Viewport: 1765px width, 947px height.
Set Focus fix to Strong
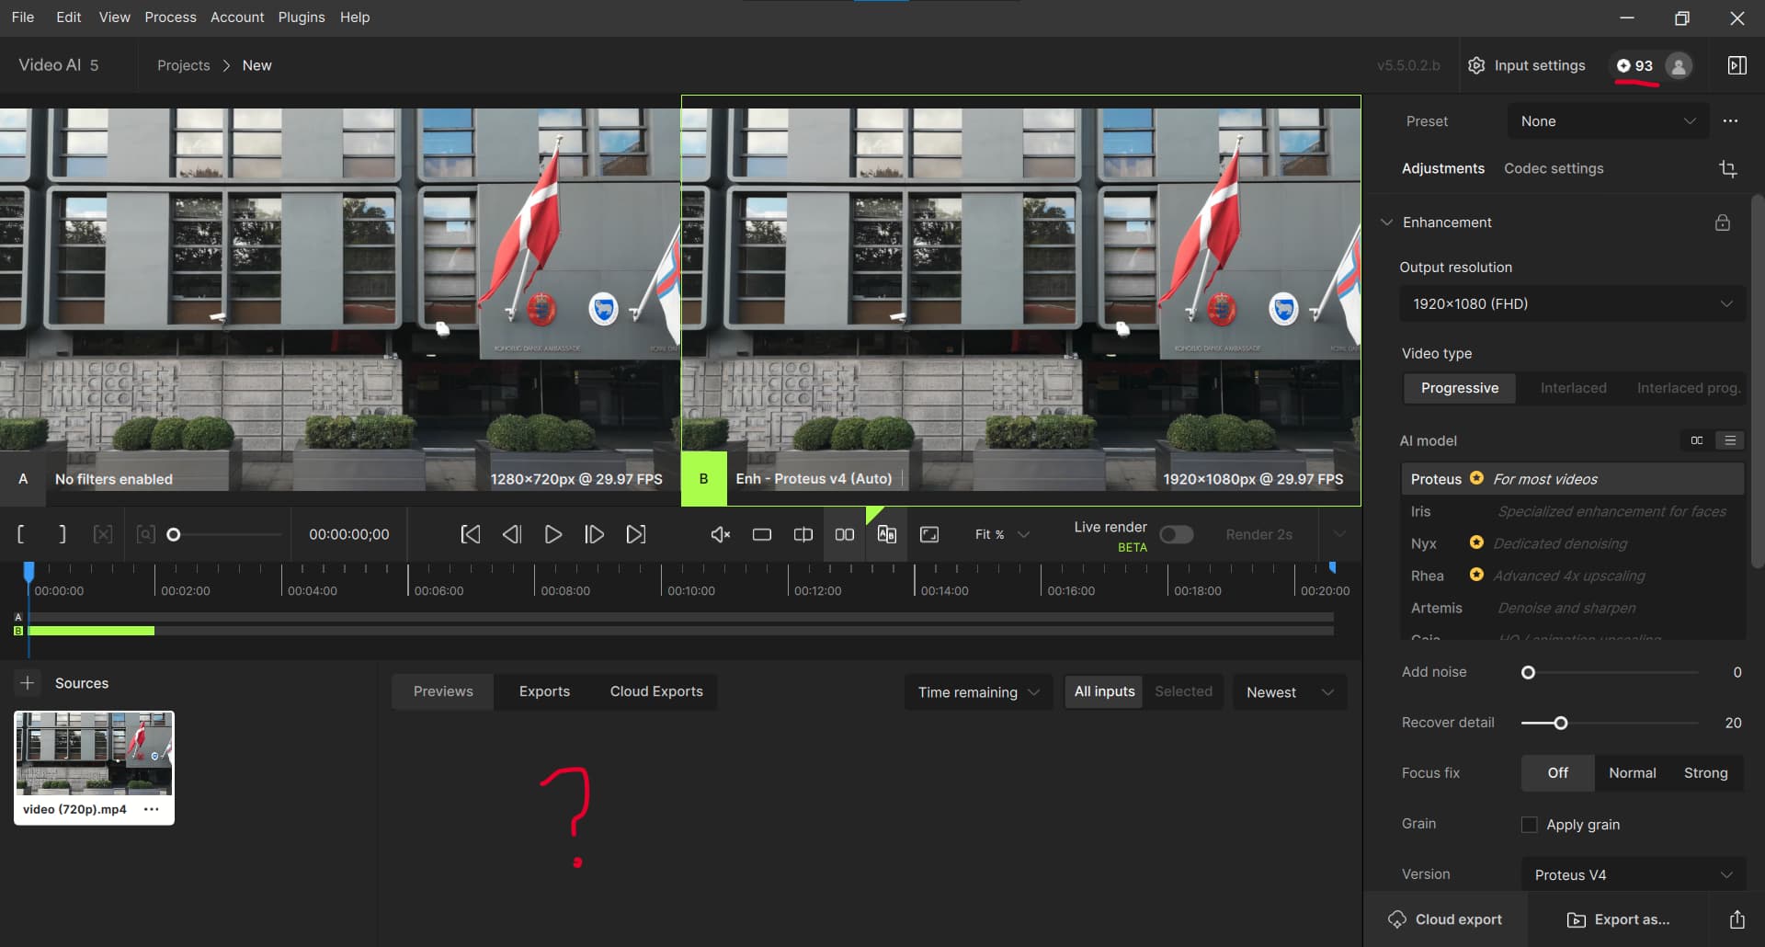pyautogui.click(x=1705, y=773)
